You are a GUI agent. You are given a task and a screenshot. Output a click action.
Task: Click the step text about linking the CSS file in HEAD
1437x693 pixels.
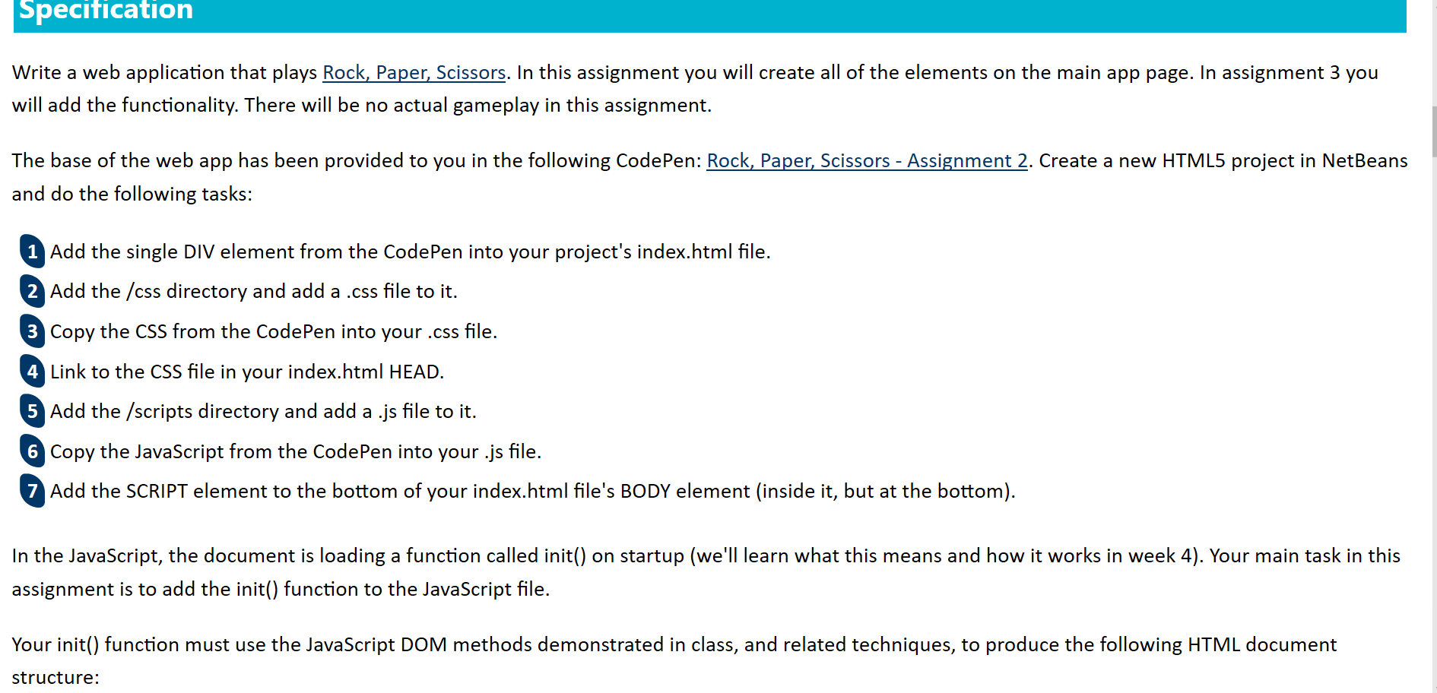click(x=247, y=372)
